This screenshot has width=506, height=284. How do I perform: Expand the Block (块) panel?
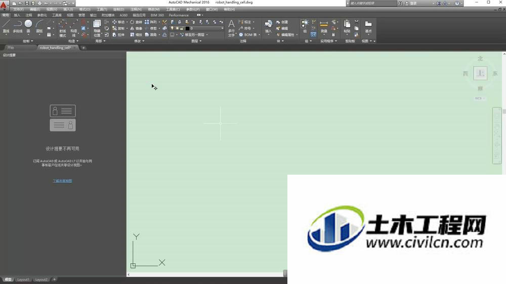[x=280, y=41]
